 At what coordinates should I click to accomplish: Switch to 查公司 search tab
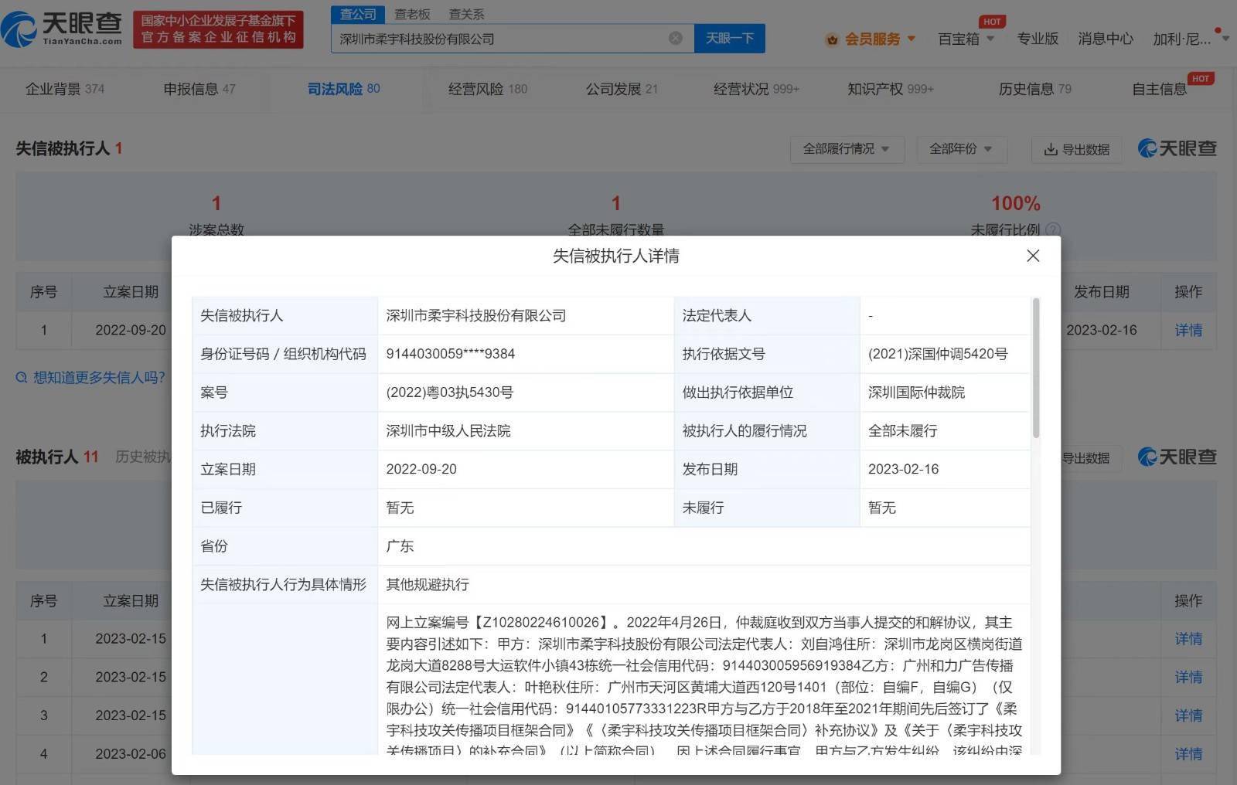(358, 14)
